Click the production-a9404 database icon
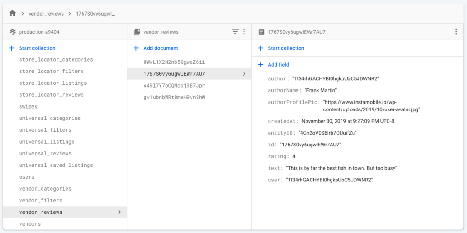 click(x=12, y=32)
